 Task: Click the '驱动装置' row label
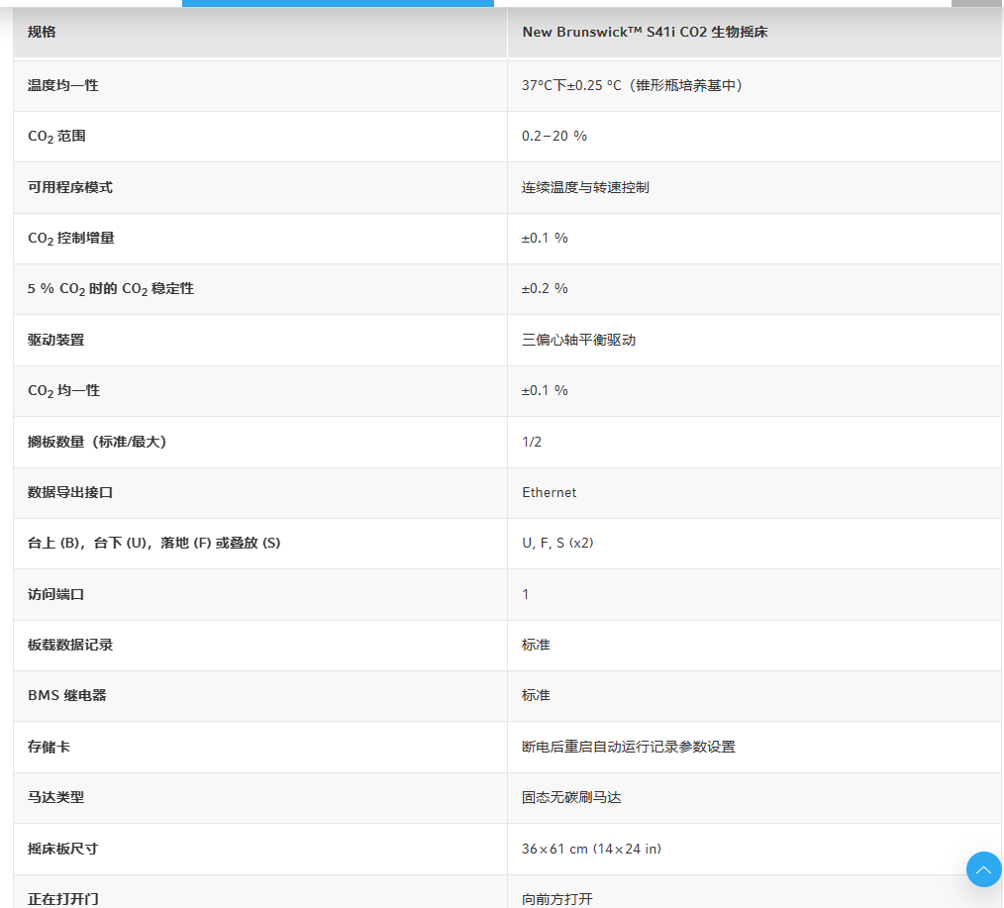click(55, 340)
